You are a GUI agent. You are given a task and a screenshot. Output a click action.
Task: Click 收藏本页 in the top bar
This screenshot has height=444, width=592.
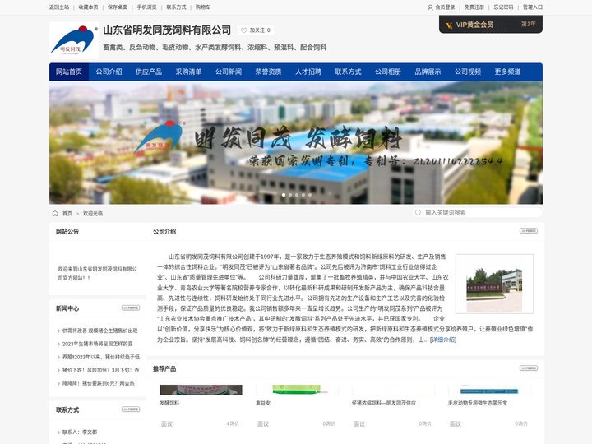click(88, 7)
